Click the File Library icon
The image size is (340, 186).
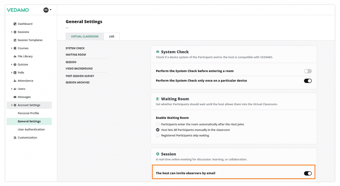pos(15,56)
